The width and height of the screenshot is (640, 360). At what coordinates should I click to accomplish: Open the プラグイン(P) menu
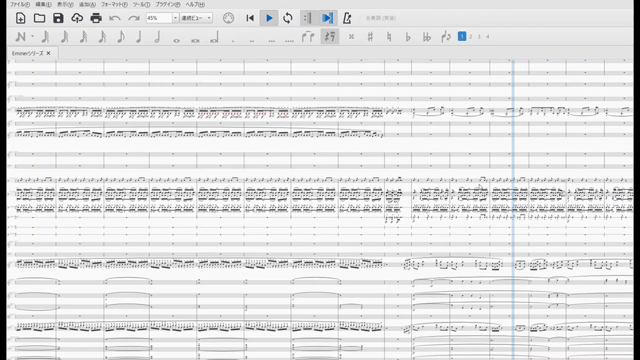pos(168,5)
